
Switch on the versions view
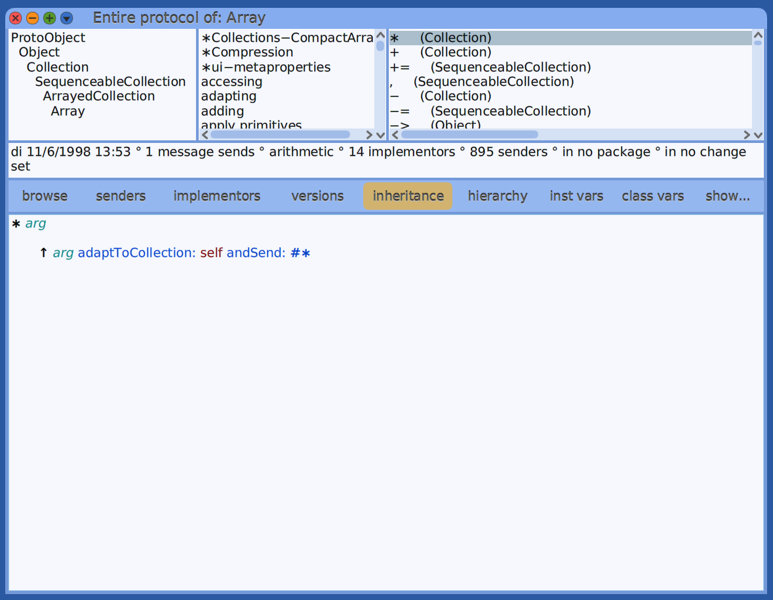[x=317, y=195]
